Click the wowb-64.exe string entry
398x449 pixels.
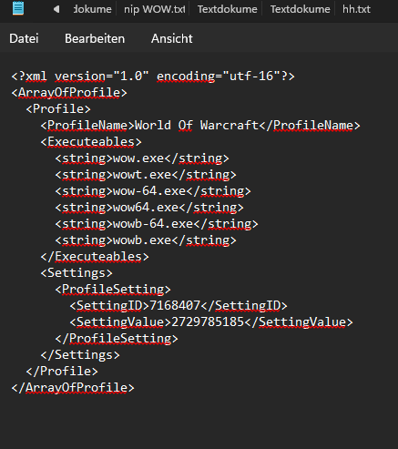153,224
